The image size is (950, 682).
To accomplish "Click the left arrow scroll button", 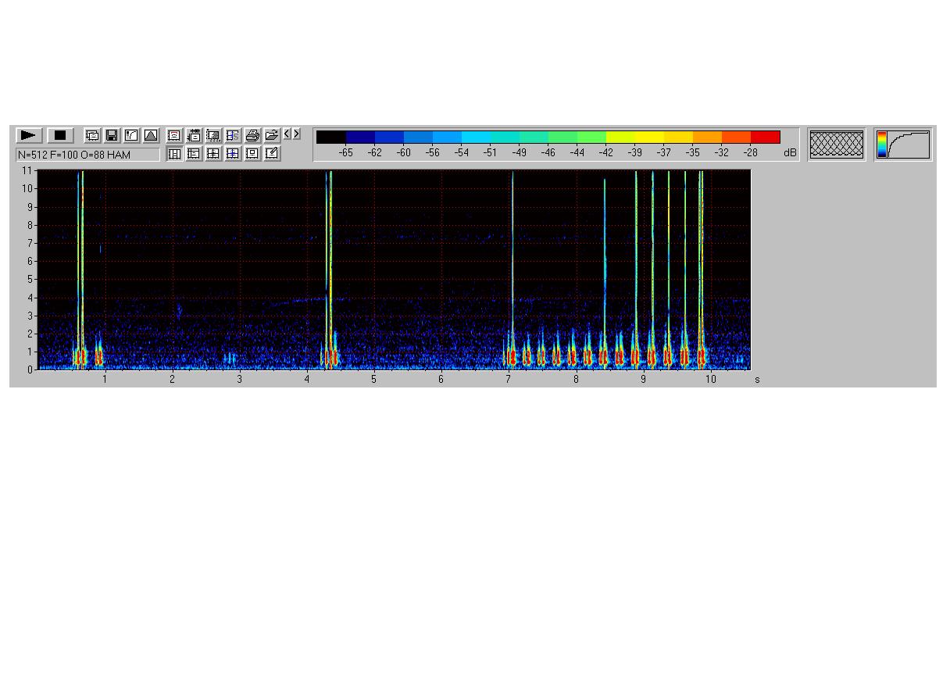I will 287,134.
